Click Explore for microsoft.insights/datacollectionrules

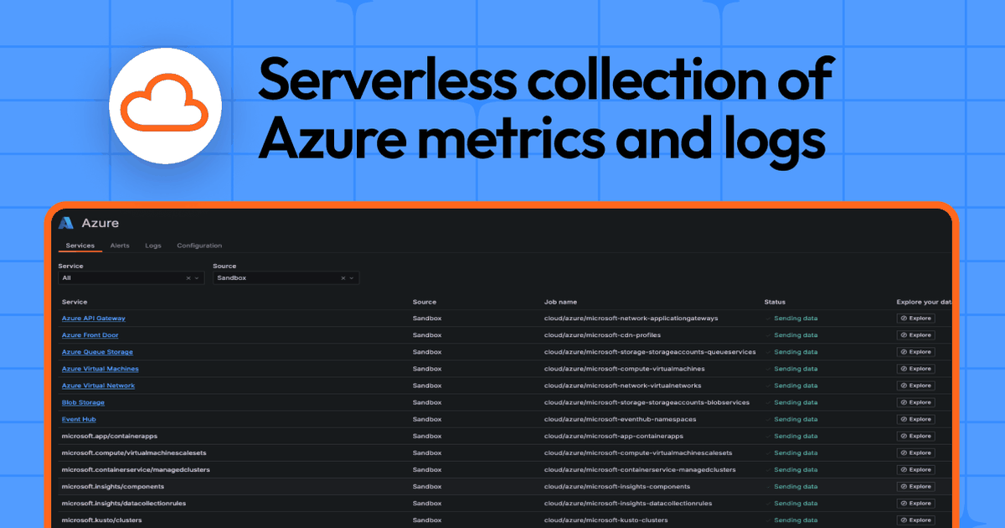click(x=915, y=503)
